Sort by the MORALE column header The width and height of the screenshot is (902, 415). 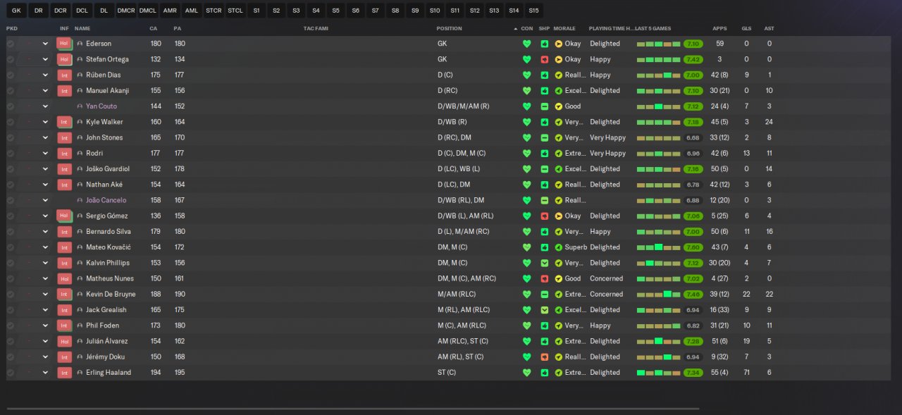pos(564,28)
